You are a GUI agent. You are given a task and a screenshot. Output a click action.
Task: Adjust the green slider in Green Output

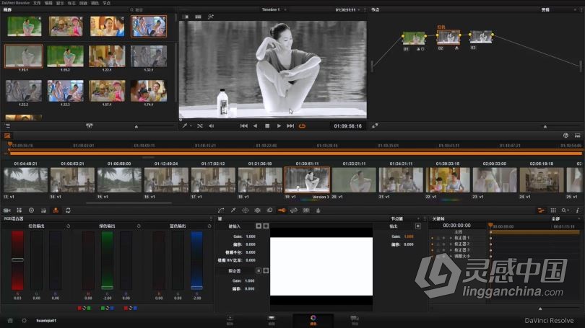tap(107, 260)
